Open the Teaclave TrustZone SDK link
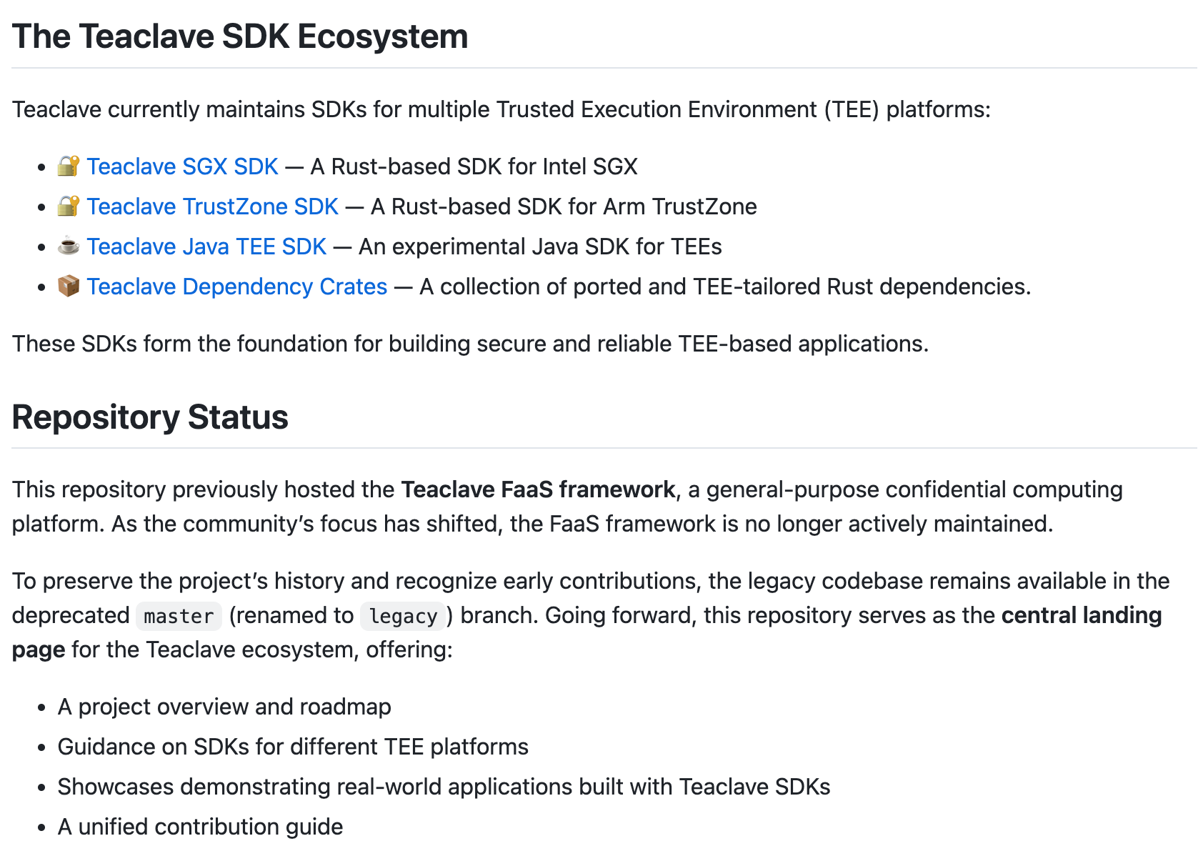1203x866 pixels. coord(212,206)
